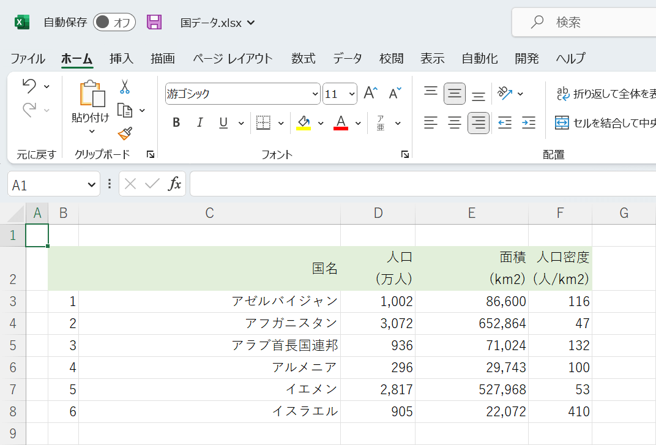656x445 pixels.
Task: Click the Save floppy disk icon
Action: (x=154, y=23)
